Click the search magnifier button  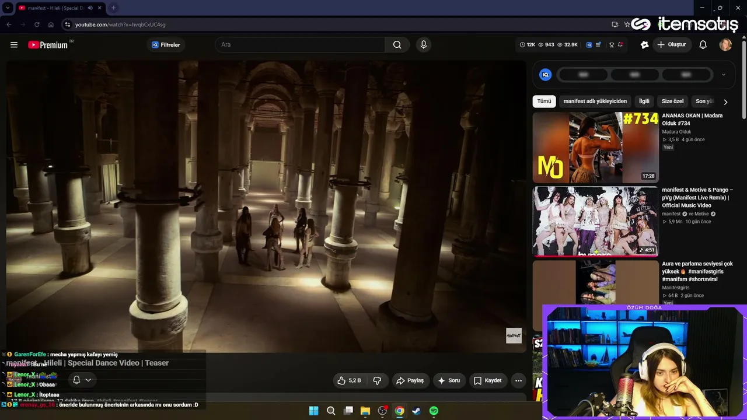397,45
